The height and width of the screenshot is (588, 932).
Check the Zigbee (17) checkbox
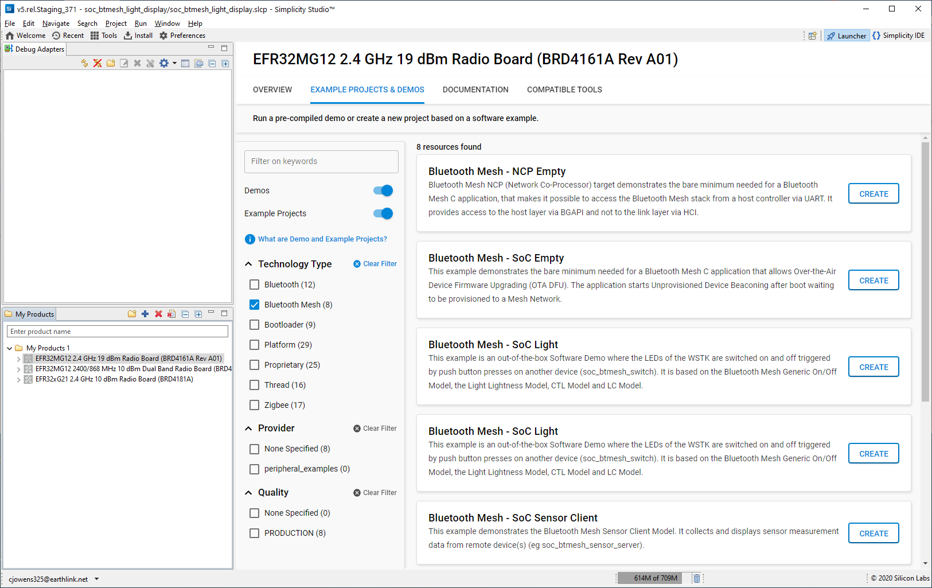[255, 405]
